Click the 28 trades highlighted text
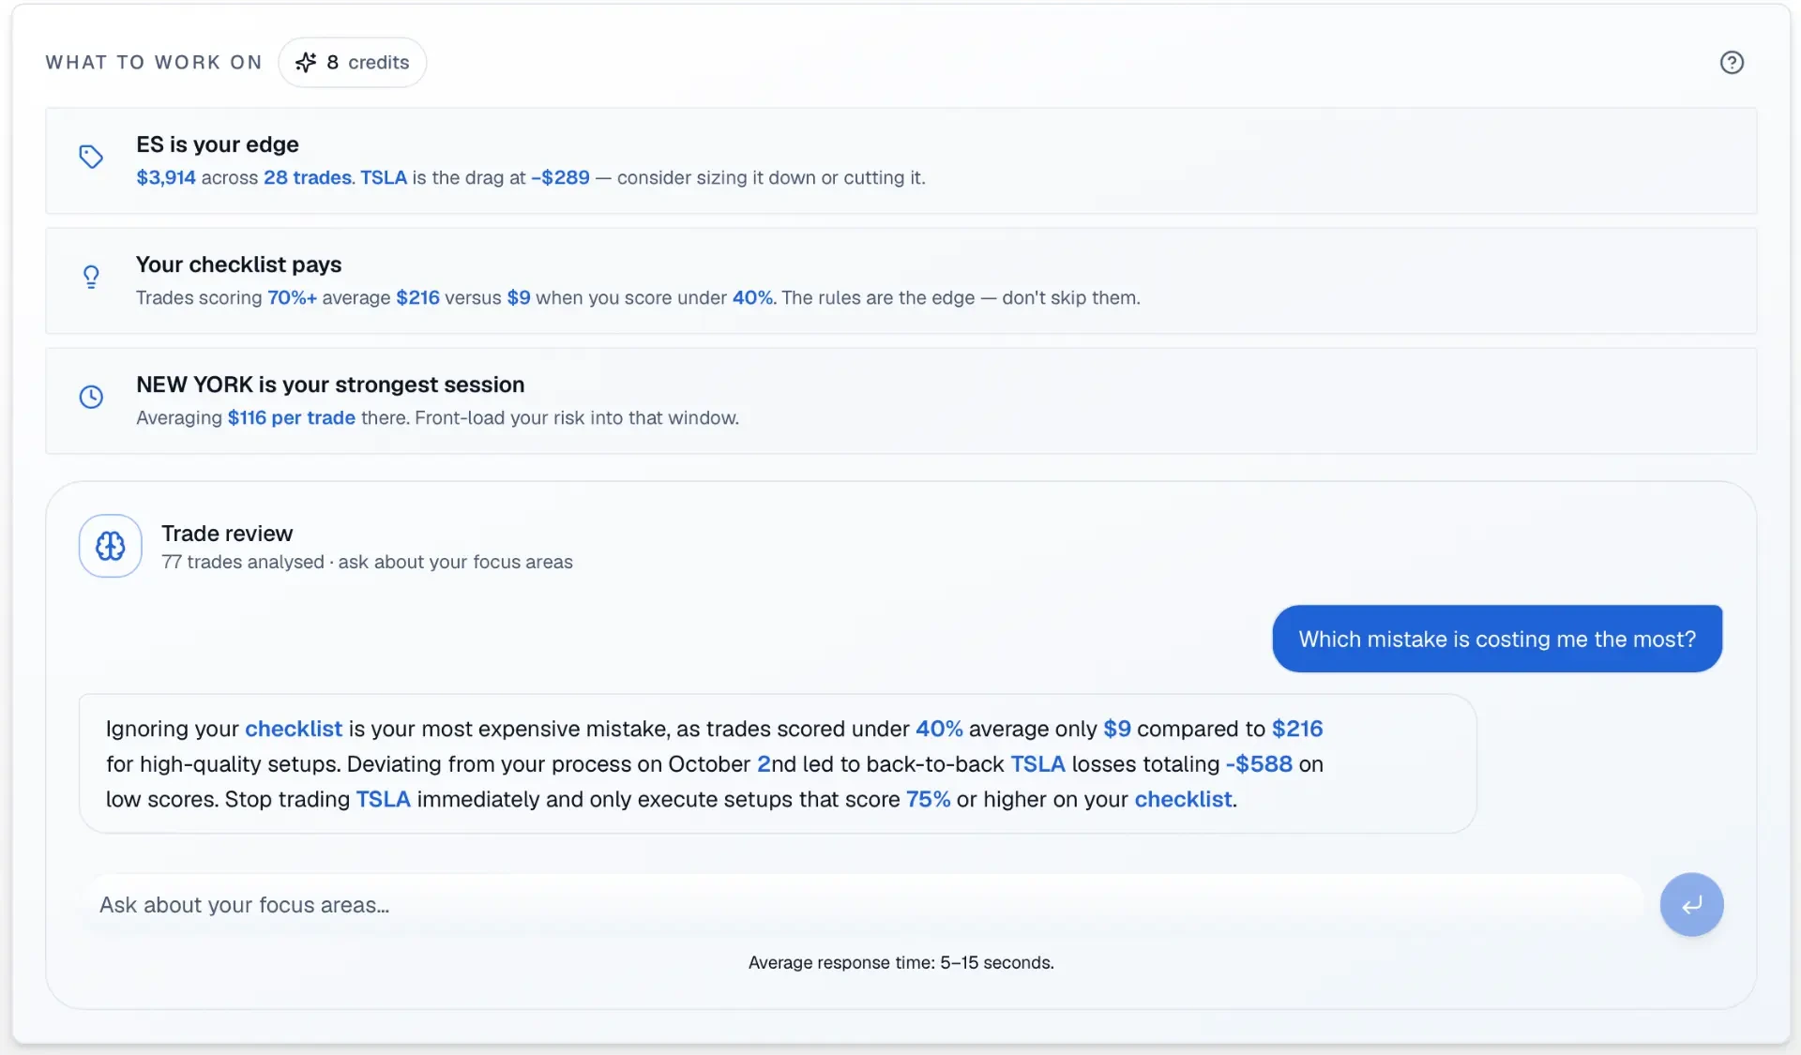The height and width of the screenshot is (1055, 1801). click(x=308, y=177)
